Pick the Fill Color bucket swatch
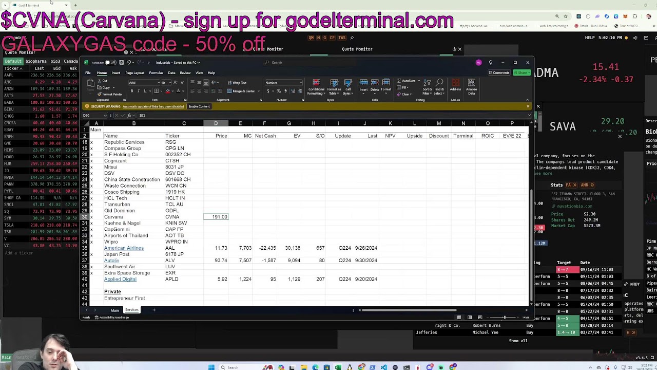The width and height of the screenshot is (657, 370). pos(167,91)
